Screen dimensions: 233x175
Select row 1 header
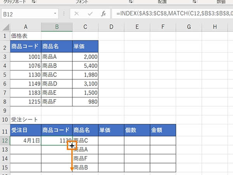(5, 36)
